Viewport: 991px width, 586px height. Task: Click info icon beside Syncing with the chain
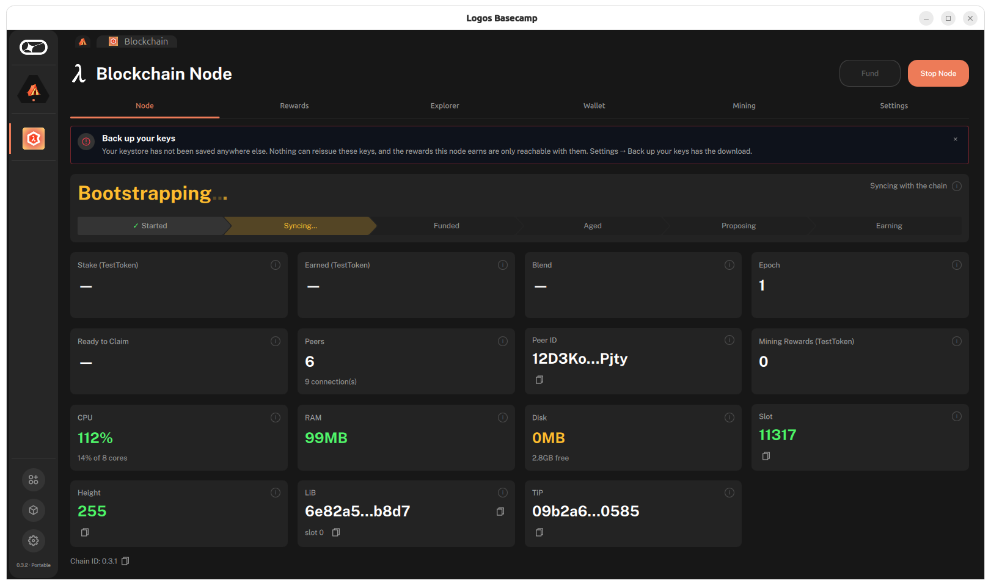[x=957, y=186]
